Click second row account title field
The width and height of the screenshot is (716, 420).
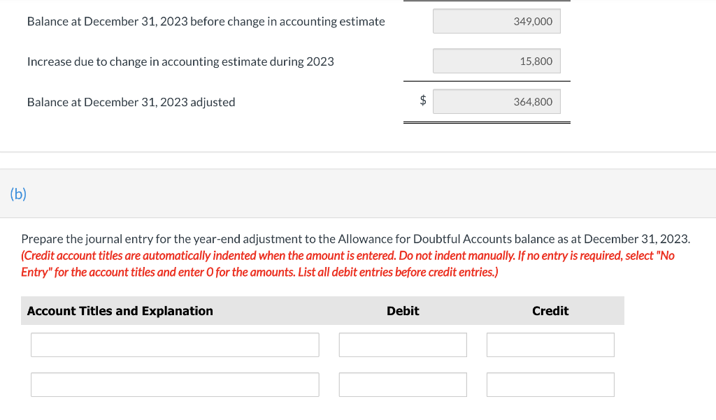click(x=175, y=385)
